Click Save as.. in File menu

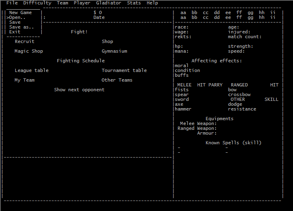pyautogui.click(x=22, y=27)
